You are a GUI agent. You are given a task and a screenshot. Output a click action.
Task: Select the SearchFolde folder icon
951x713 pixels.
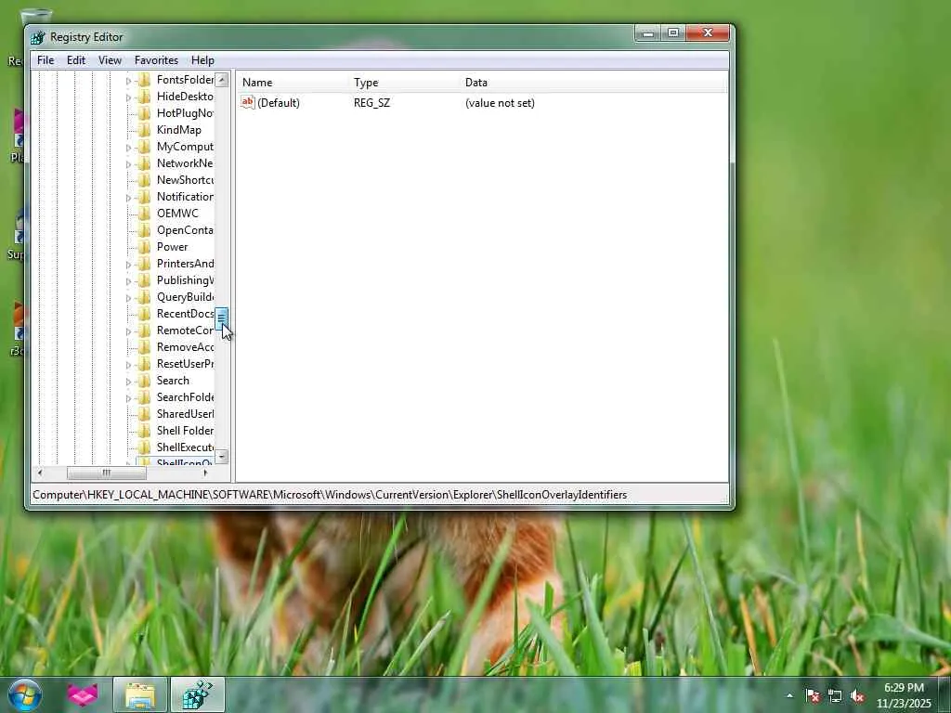pyautogui.click(x=144, y=397)
